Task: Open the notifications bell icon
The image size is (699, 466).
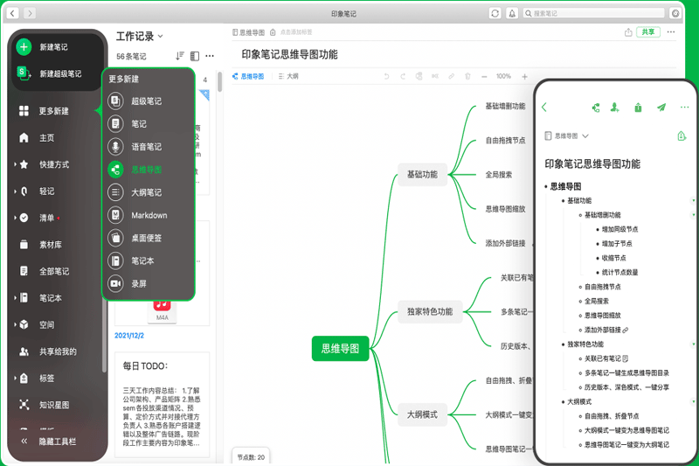Action: point(511,13)
